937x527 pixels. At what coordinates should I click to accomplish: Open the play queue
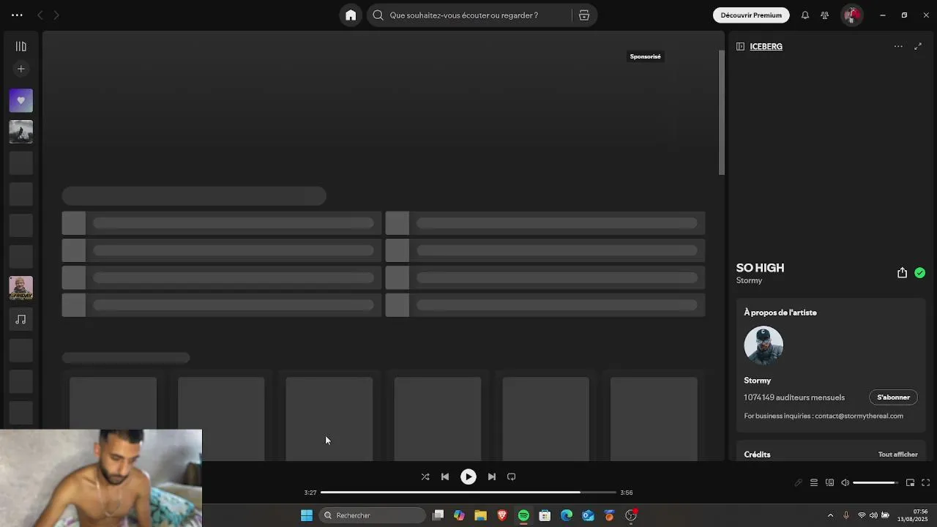coord(814,483)
